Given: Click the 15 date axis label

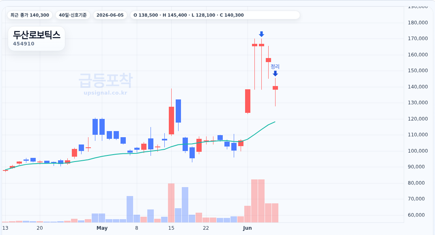Looking at the screenshot, I should [x=171, y=228].
